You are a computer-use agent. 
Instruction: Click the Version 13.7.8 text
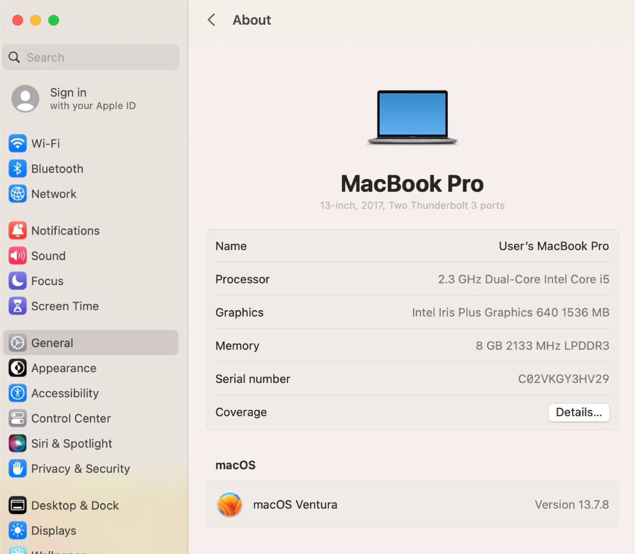tap(572, 504)
